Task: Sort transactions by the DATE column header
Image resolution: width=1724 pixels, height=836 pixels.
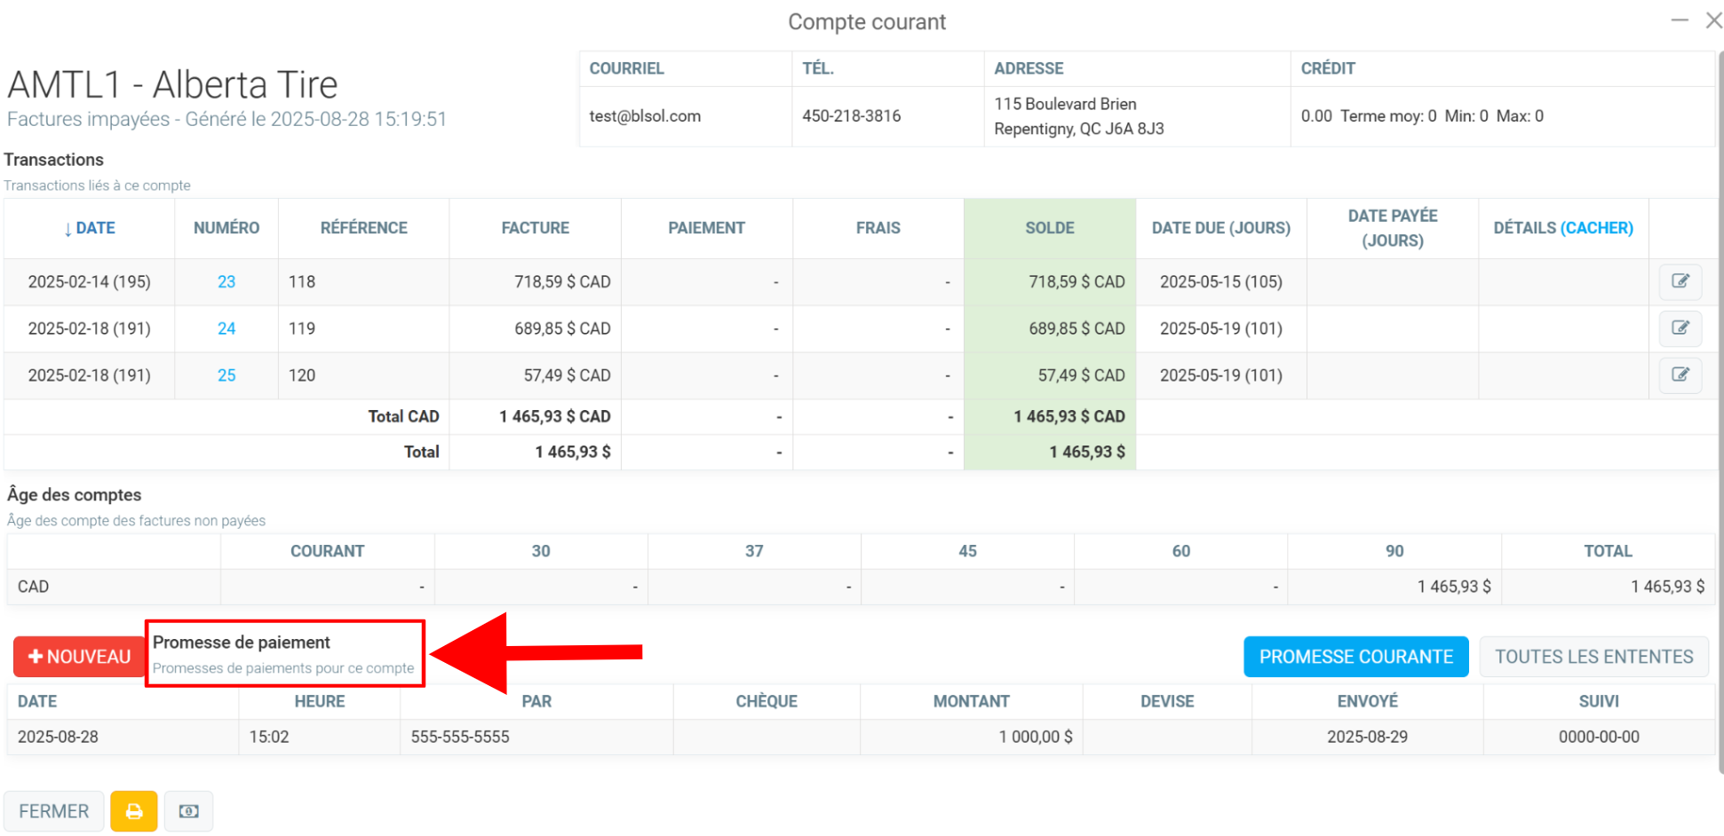Action: 90,228
